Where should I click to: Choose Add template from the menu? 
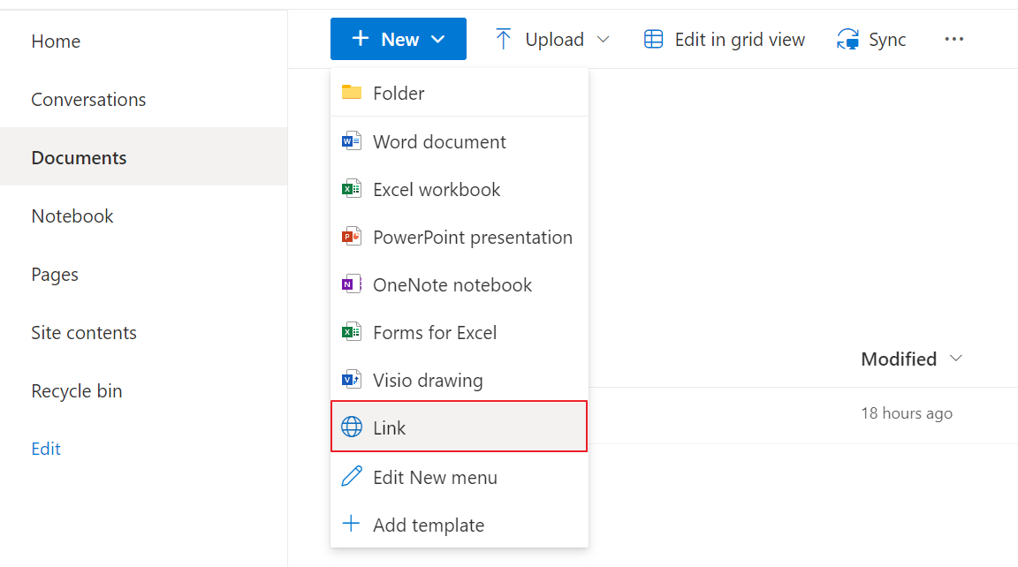coord(429,525)
